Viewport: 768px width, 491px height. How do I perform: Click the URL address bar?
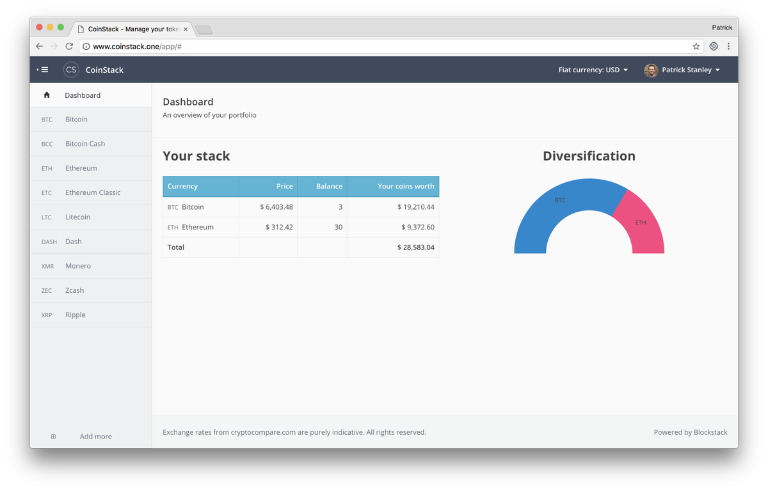(x=390, y=47)
